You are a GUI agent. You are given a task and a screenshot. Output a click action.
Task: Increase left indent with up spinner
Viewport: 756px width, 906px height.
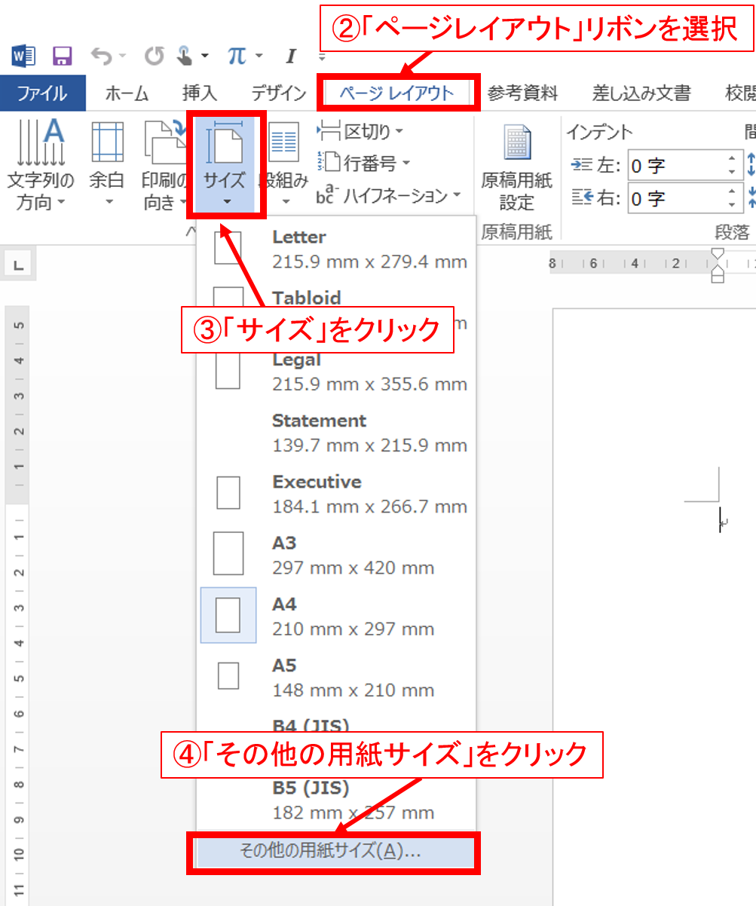(731, 158)
